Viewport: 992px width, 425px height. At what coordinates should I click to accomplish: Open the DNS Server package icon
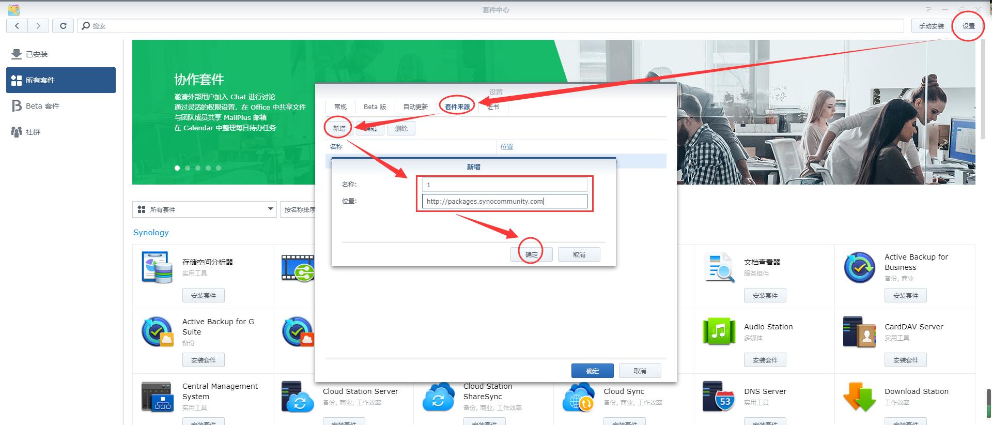[x=719, y=397]
